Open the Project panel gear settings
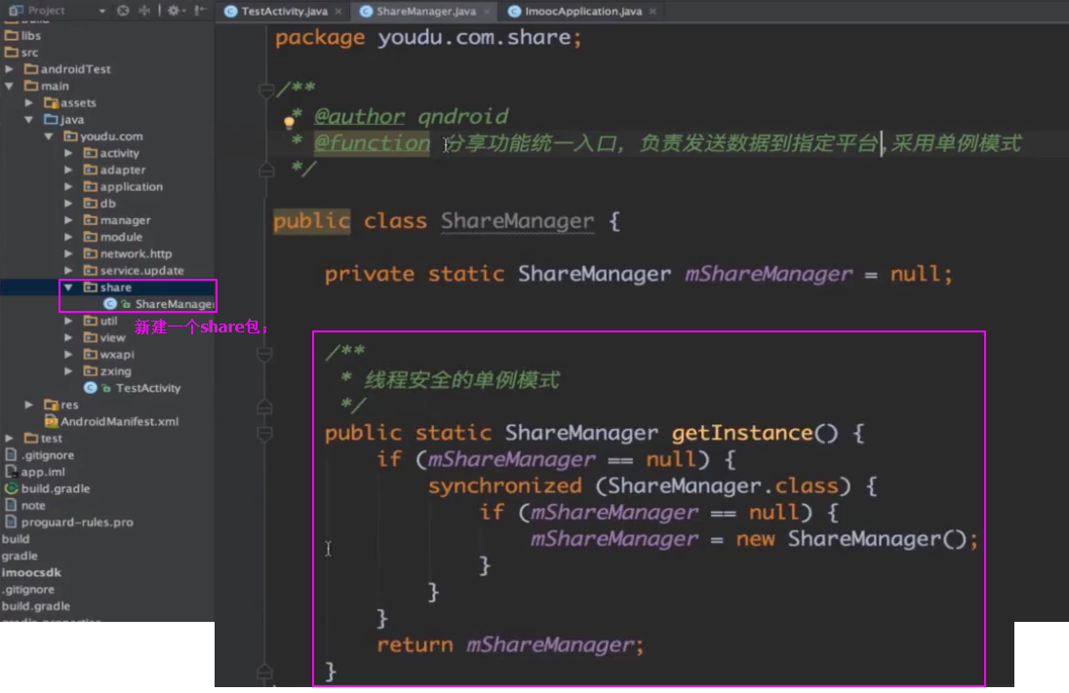Viewport: 1069px width, 693px height. pos(175,10)
